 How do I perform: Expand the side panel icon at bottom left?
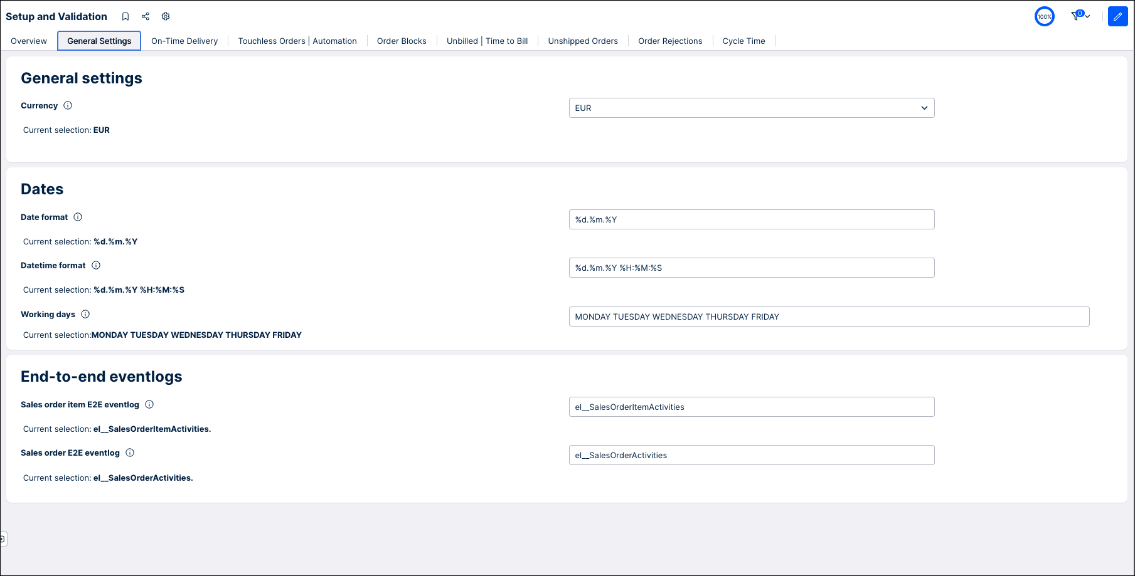tap(3, 539)
